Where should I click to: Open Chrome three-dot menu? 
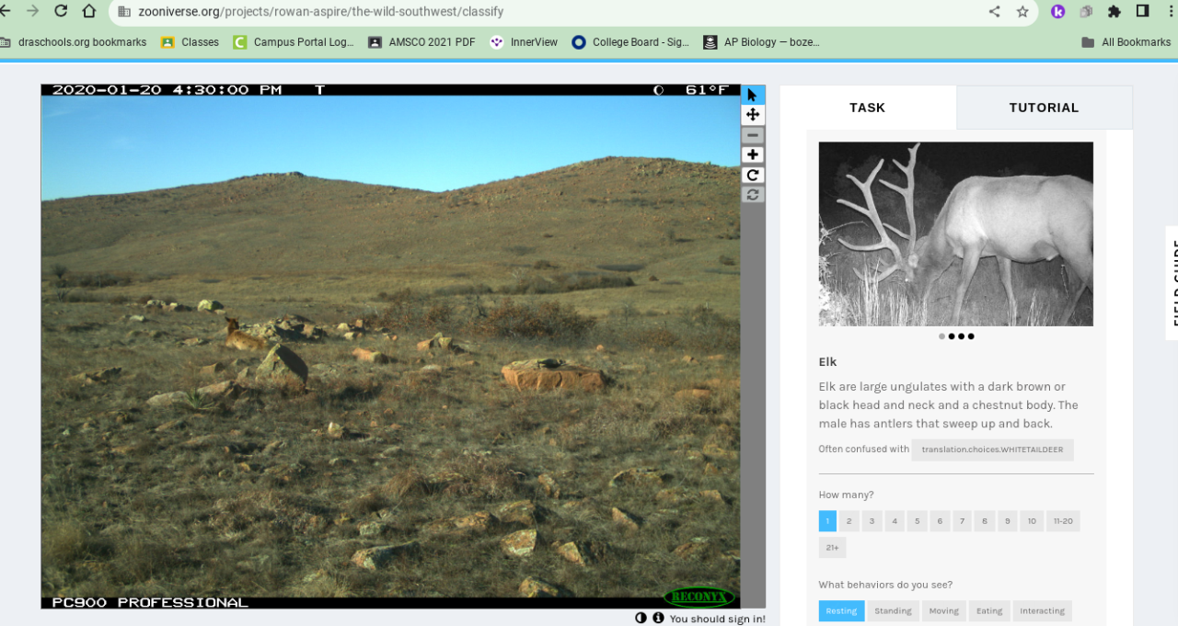1170,12
